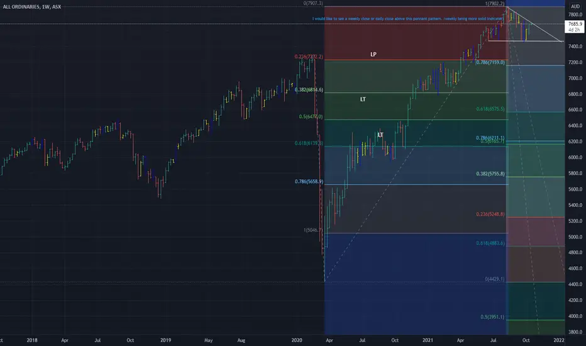Click 7000.0 on the price axis
The width and height of the screenshot is (586, 346).
[x=575, y=78]
